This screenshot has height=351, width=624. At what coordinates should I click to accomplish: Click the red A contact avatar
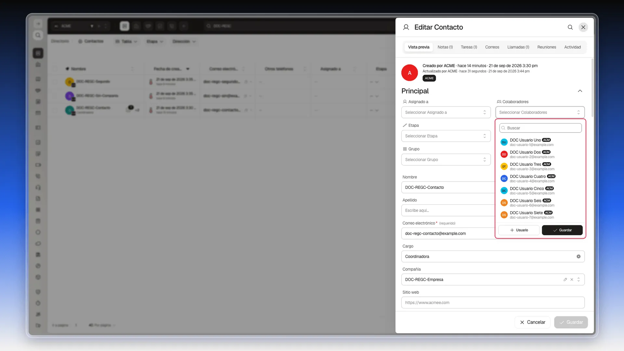click(x=409, y=73)
